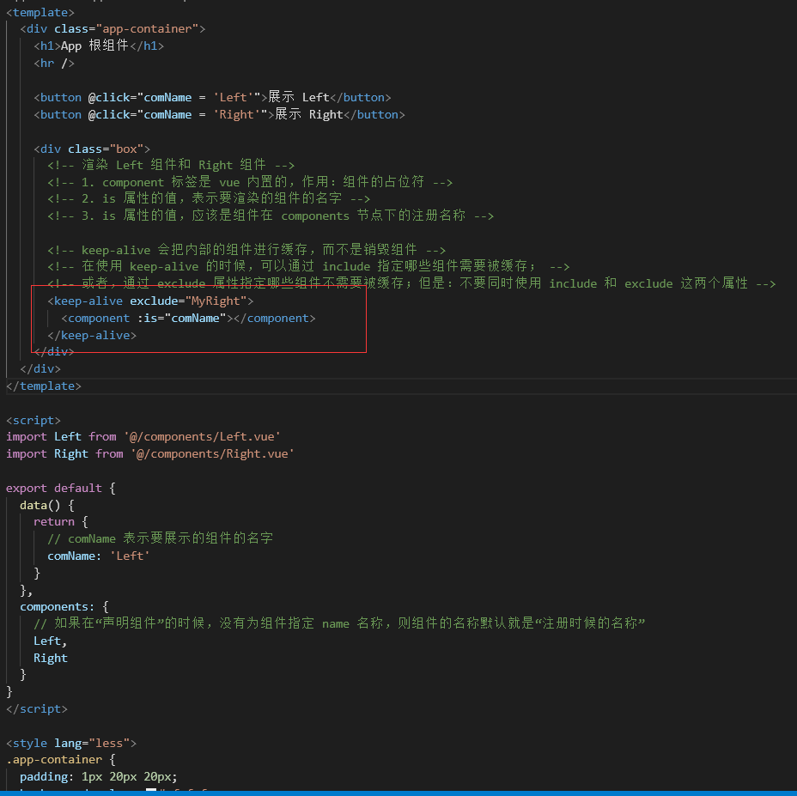This screenshot has height=796, width=797.
Task: Click the 展示 Left button element text
Action: [295, 97]
